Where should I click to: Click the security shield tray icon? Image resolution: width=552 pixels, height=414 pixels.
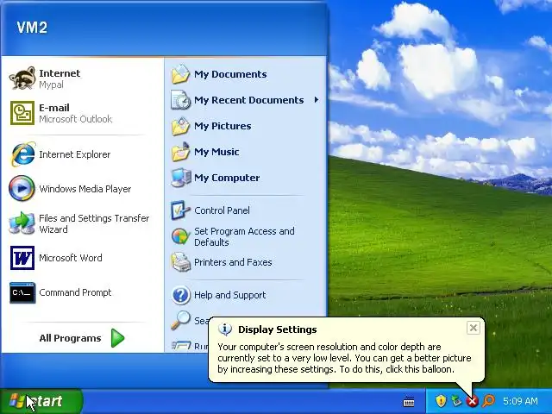(441, 400)
